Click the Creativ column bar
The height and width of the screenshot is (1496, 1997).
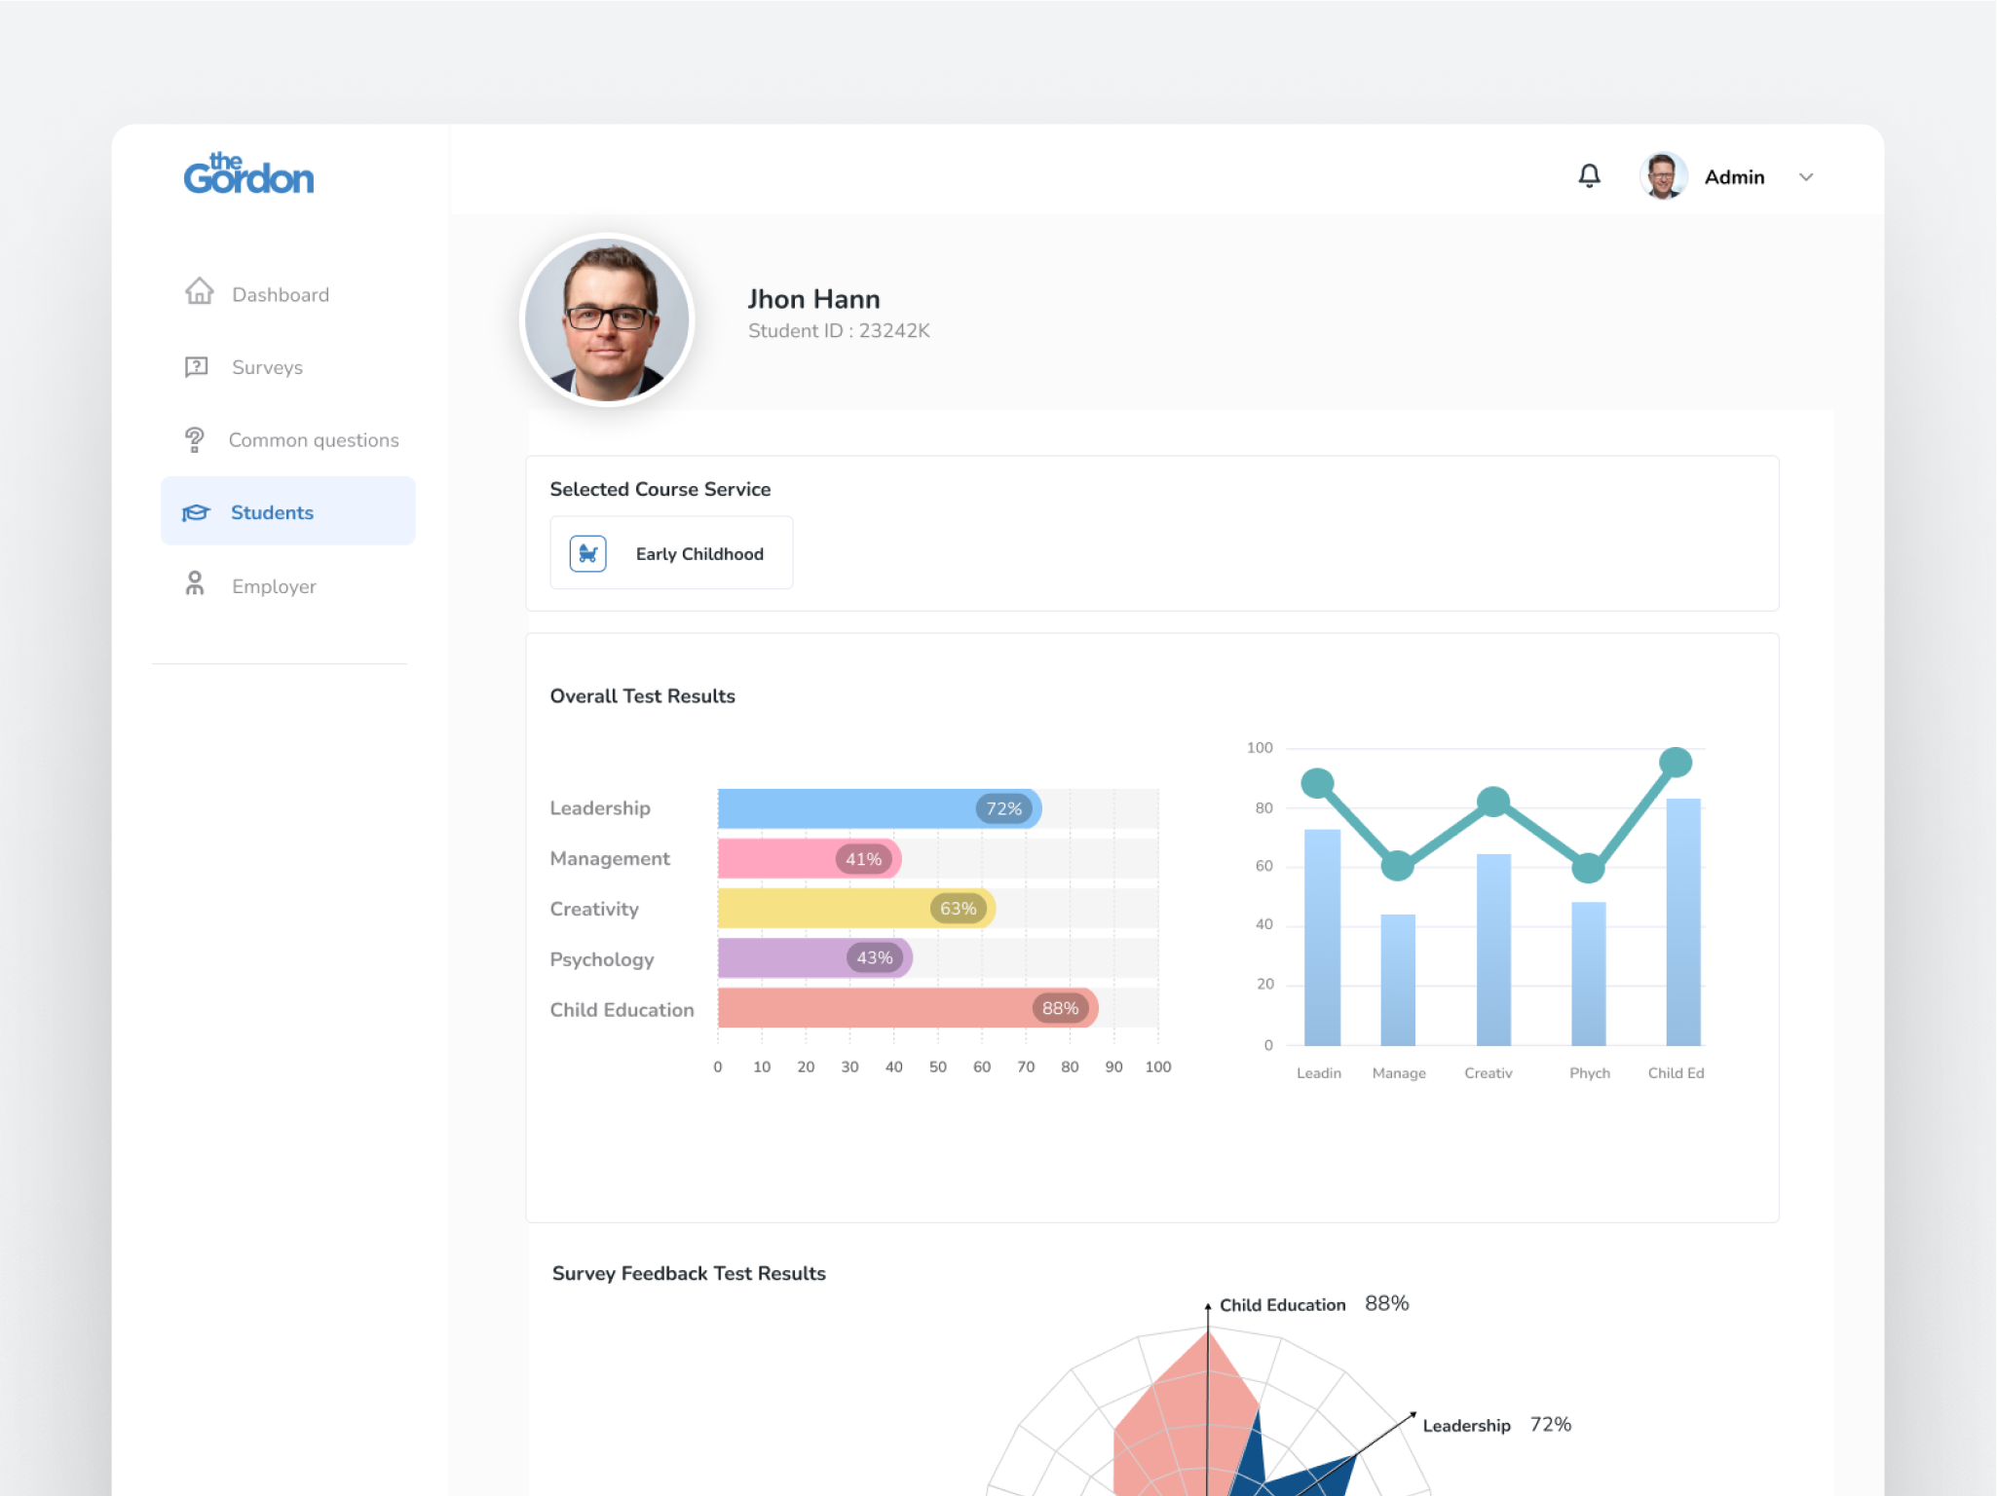pos(1493,950)
